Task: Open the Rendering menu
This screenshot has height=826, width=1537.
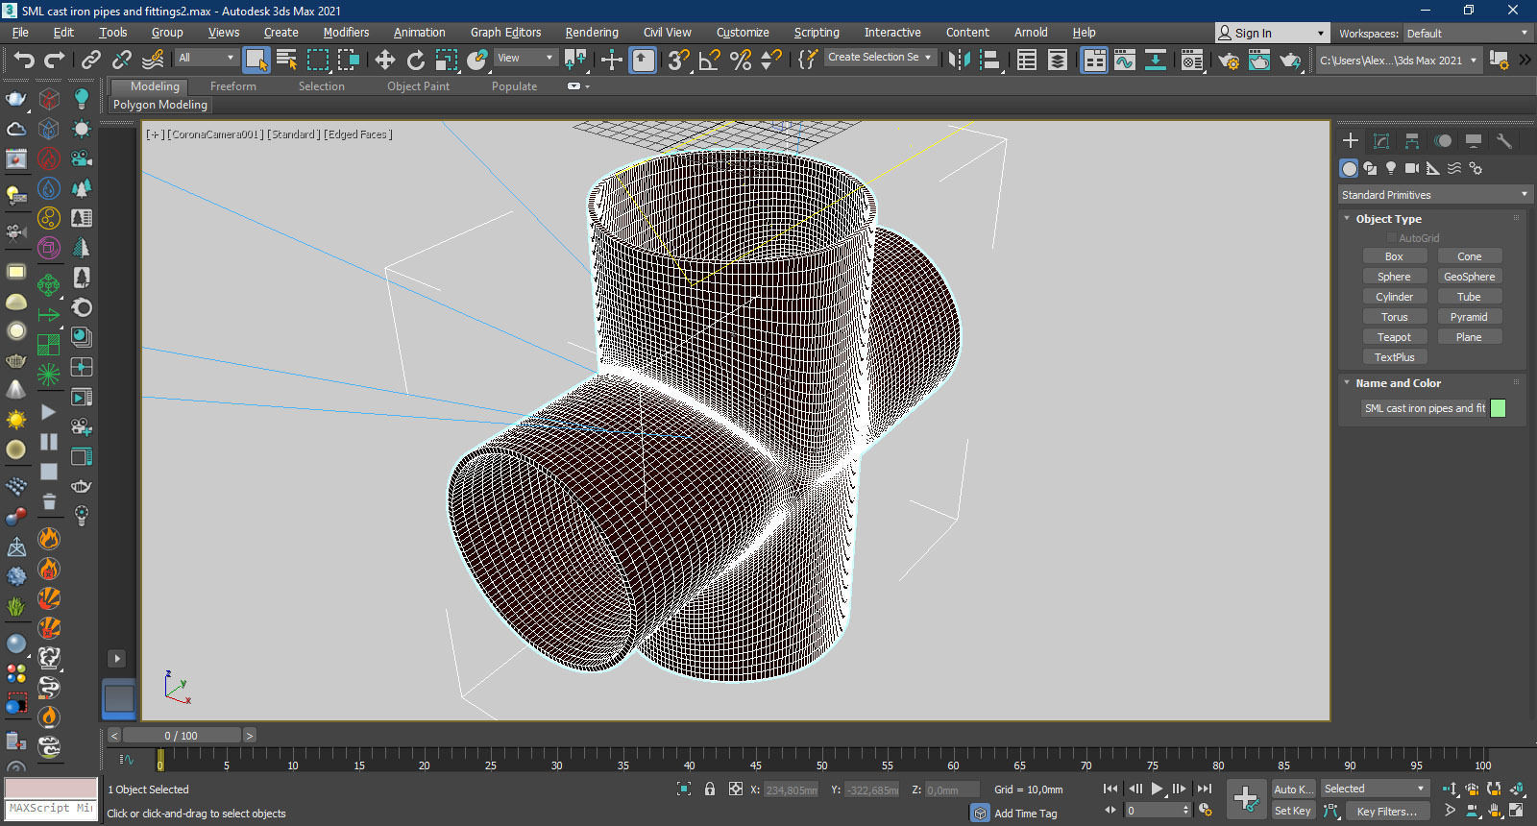Action: point(592,33)
